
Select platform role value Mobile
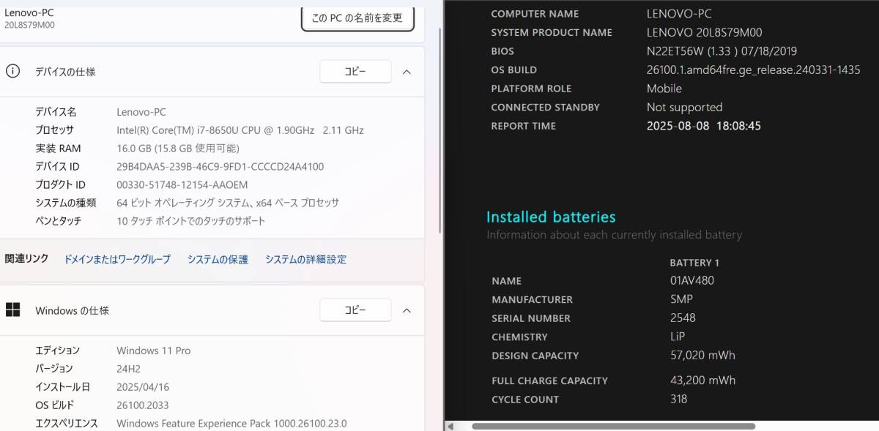point(664,89)
